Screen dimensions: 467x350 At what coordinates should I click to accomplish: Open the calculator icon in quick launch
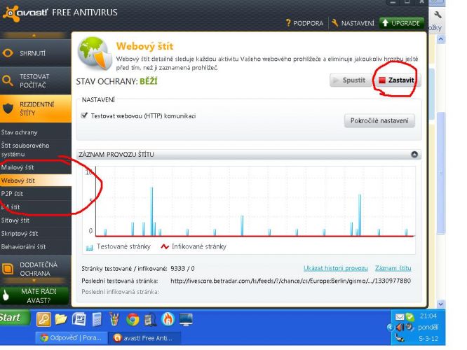pos(97,320)
